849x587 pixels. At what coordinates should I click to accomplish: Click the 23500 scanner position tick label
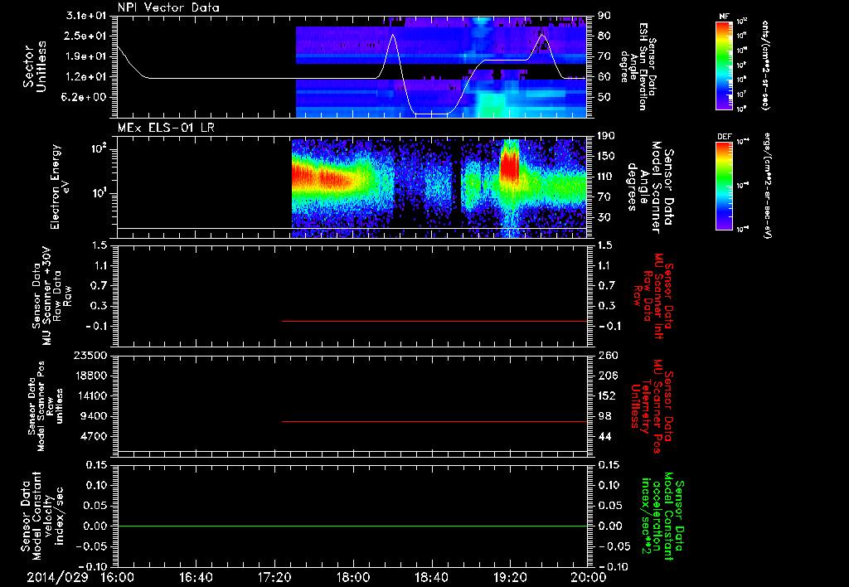(92, 355)
